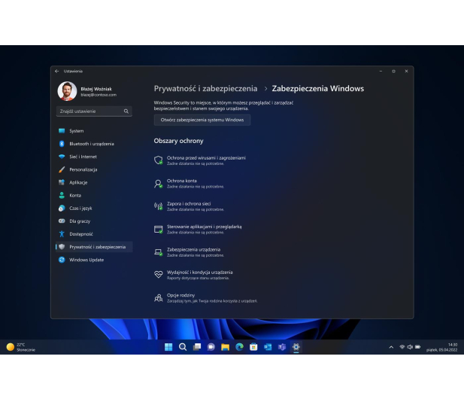Screen dimensions: 464x399
Task: Click the accessibility figure icon
Action: tap(62, 234)
